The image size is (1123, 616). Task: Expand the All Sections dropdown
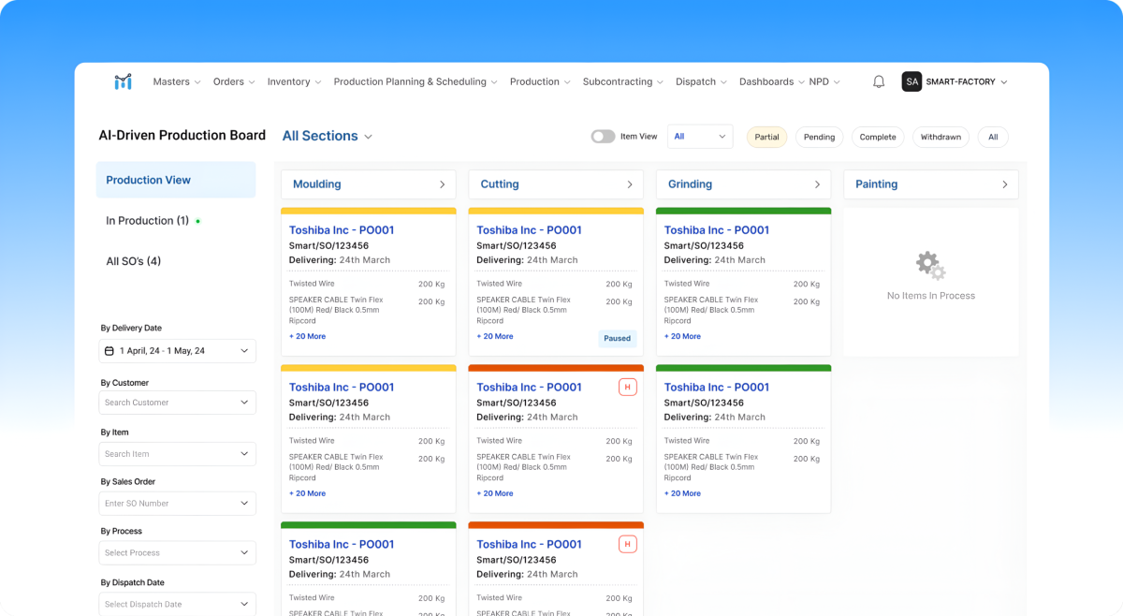click(x=328, y=136)
